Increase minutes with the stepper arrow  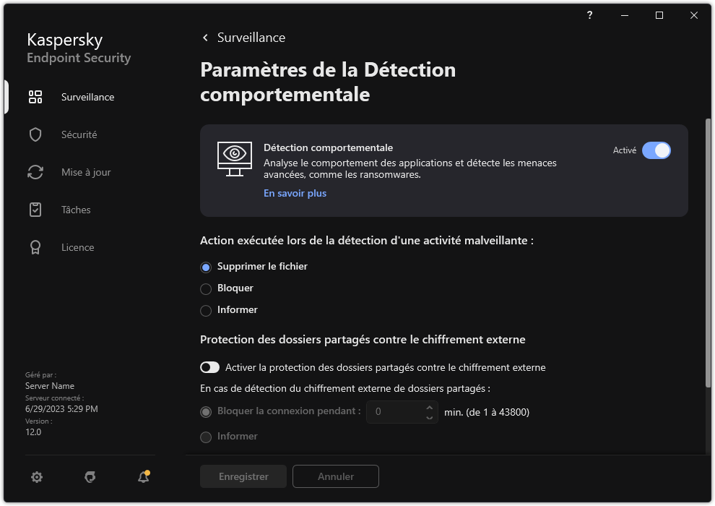click(429, 407)
